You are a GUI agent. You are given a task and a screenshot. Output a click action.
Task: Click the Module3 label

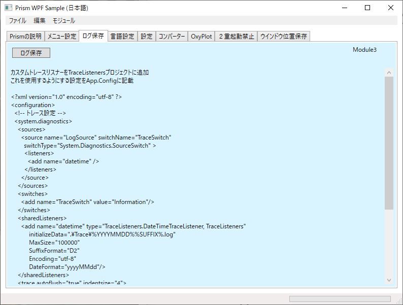tap(364, 50)
